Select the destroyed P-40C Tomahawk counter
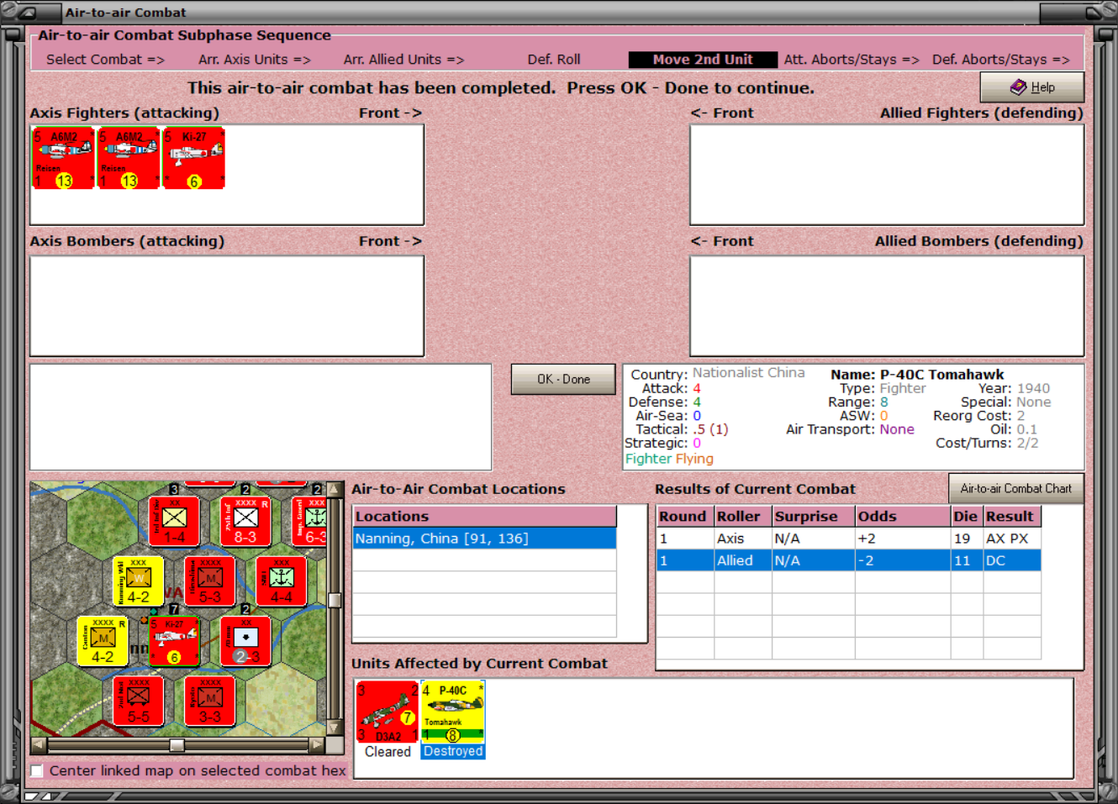 (x=453, y=712)
